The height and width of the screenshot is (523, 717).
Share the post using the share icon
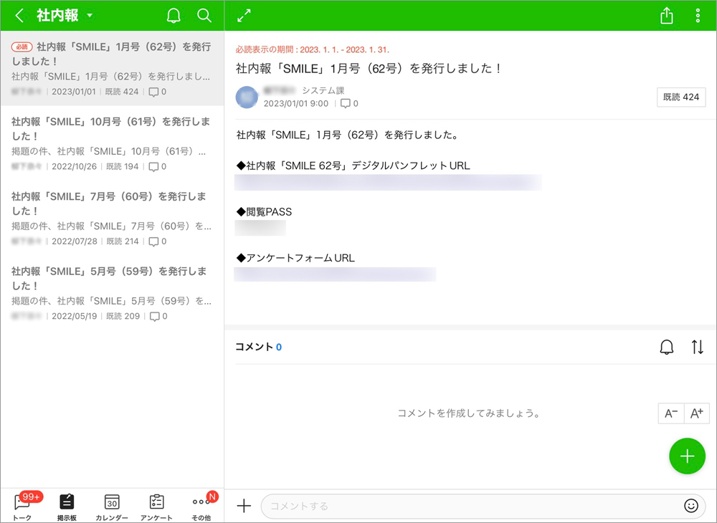pyautogui.click(x=667, y=16)
